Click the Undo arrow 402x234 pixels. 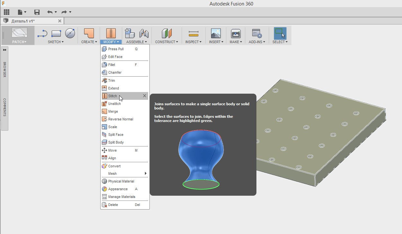[x=50, y=12]
